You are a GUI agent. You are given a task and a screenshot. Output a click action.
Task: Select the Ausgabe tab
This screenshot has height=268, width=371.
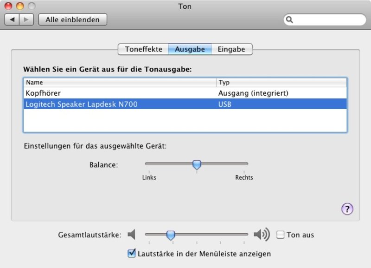point(190,49)
